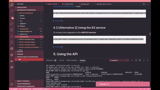The image size is (160, 90).
Task: Open the DEBUG CONSOLE panel tab
Action: (x=72, y=60)
